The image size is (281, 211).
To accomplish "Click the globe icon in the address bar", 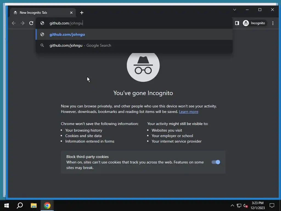I will (42, 23).
